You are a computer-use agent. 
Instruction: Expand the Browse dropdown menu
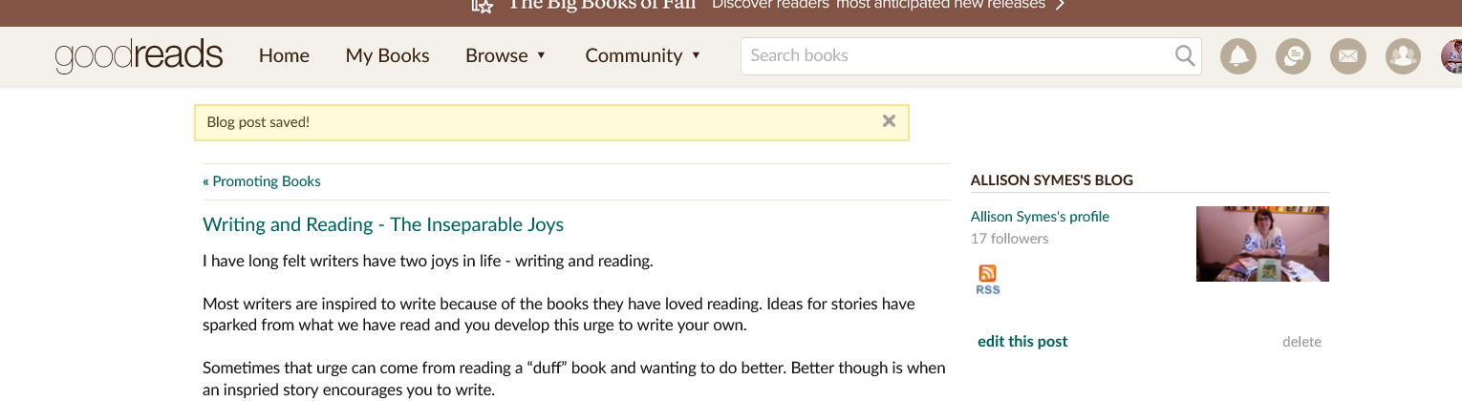point(505,55)
